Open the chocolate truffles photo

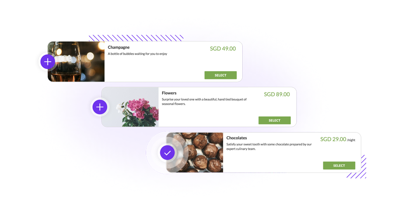(194, 152)
